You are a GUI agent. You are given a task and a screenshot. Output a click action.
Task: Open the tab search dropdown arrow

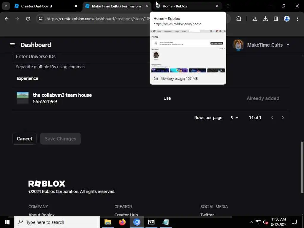tap(6, 6)
